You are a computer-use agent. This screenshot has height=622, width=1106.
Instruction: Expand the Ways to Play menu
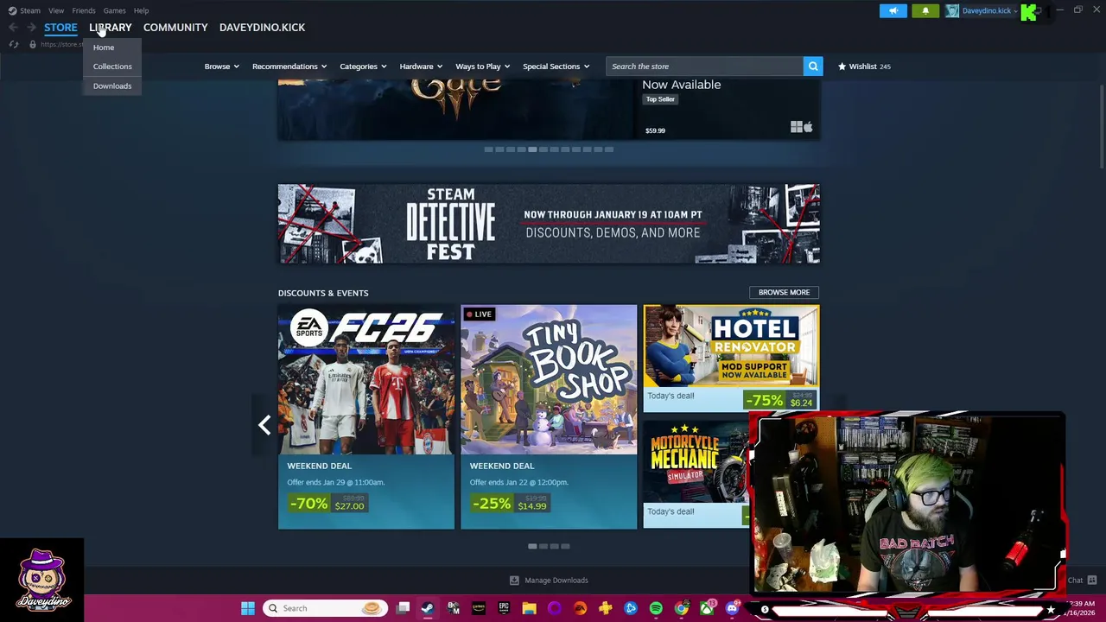(482, 67)
